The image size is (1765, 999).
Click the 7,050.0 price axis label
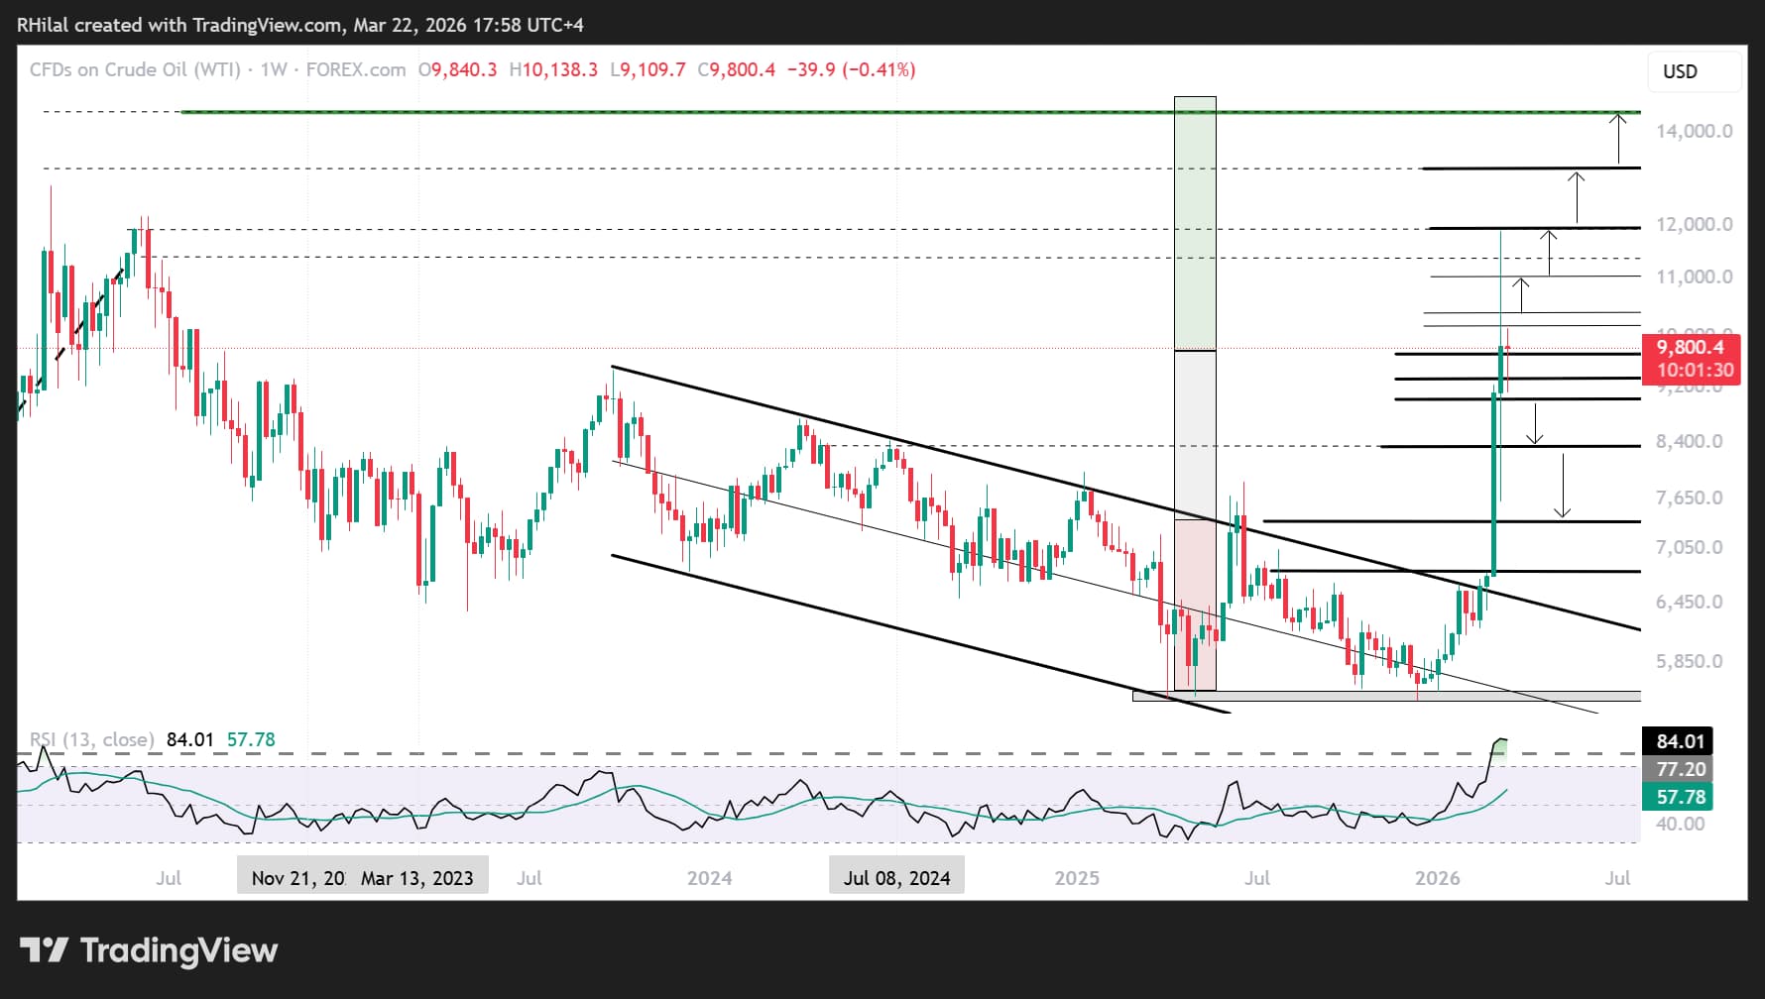[1689, 547]
